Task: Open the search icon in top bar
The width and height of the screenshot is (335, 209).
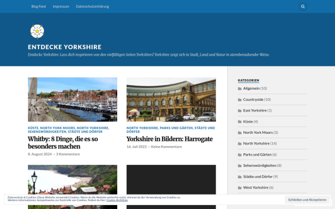Action: 303,6
